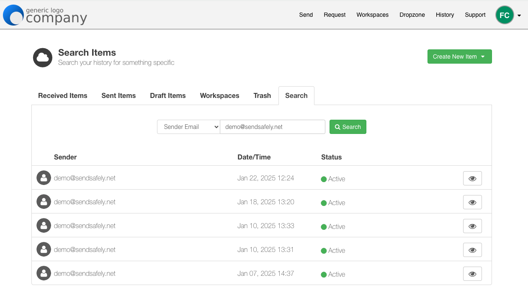528x298 pixels.
Task: Open Support in the top navigation
Action: (475, 15)
